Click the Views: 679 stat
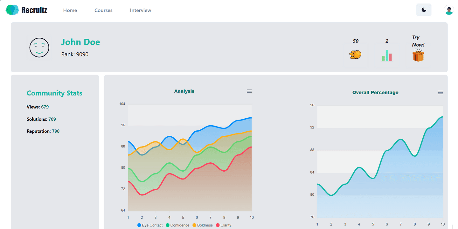The height and width of the screenshot is (229, 458). click(x=38, y=107)
